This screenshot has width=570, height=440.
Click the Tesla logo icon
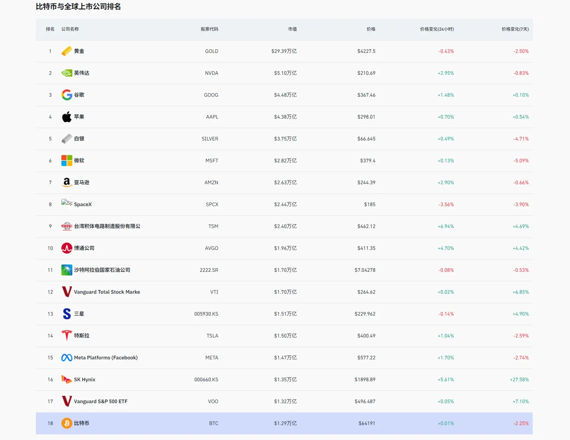pos(67,336)
